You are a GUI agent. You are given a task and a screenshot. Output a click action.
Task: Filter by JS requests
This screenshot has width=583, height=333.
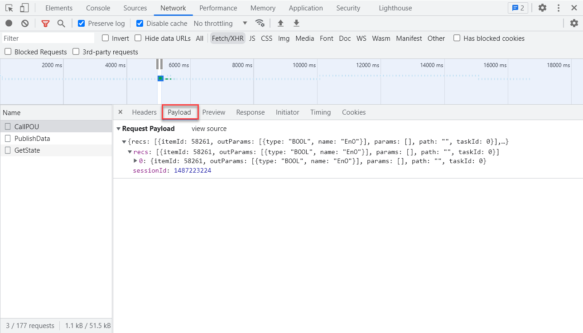tap(252, 39)
